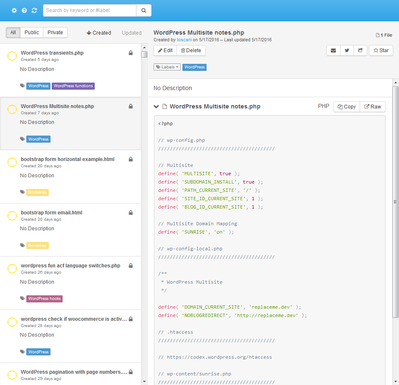Click the refresh sync icon in header
Viewport: 399px width, 385px height.
point(34,10)
